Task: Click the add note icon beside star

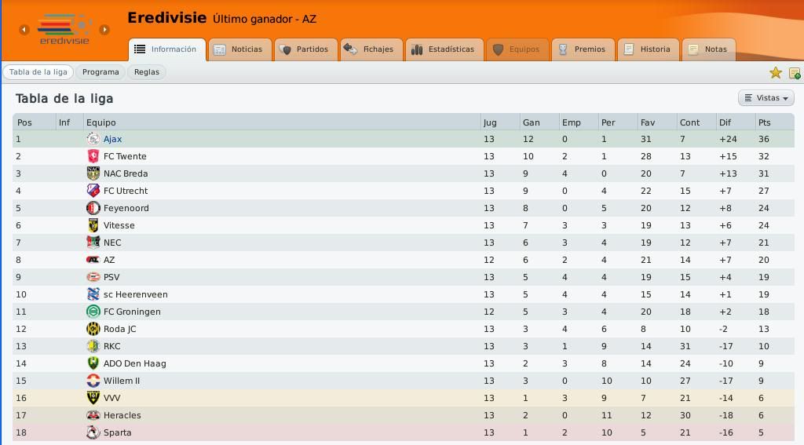Action: (795, 73)
